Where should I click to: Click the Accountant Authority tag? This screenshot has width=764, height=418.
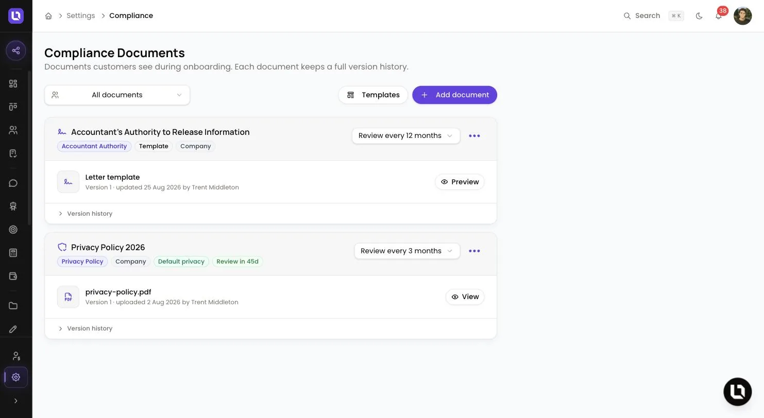94,146
